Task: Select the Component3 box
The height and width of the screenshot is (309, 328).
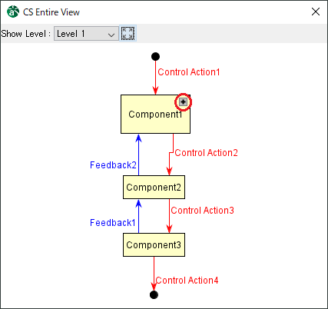Action: tap(154, 245)
